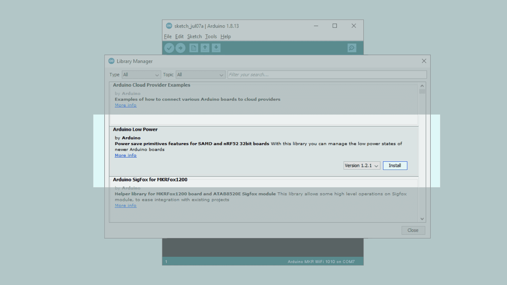Click the New sketch icon

(x=194, y=48)
